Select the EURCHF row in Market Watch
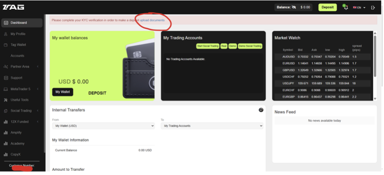The image size is (384, 175). 323,90
